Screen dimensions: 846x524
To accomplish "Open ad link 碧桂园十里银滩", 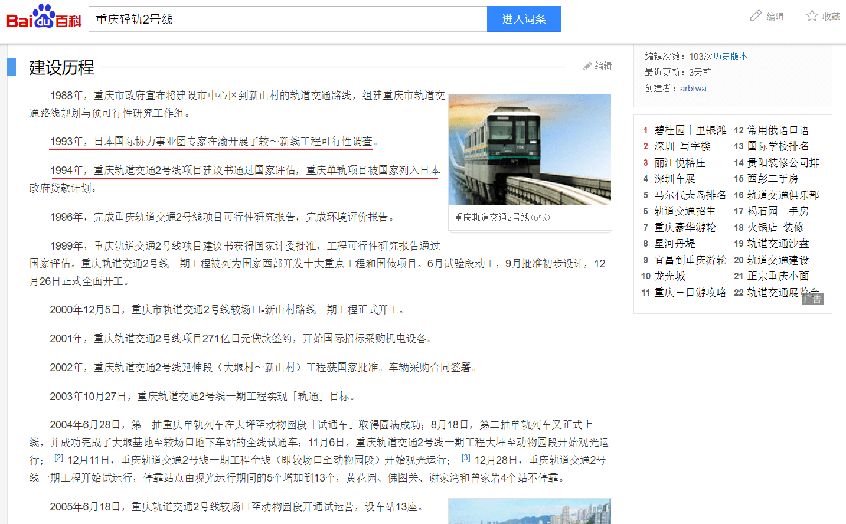I will [690, 130].
